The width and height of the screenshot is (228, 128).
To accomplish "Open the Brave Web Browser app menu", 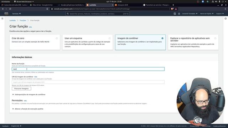I will (24, 1).
